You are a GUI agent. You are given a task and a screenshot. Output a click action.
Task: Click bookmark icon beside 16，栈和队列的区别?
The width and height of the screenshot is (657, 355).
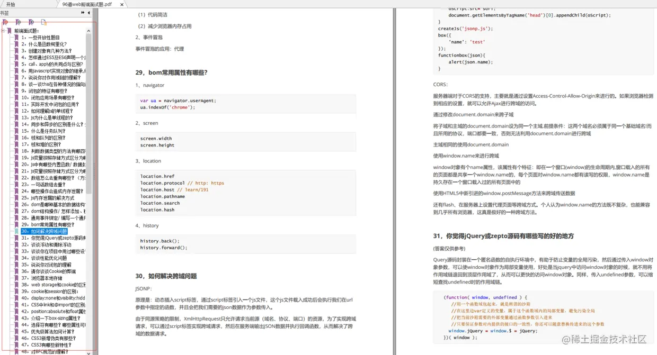16,138
